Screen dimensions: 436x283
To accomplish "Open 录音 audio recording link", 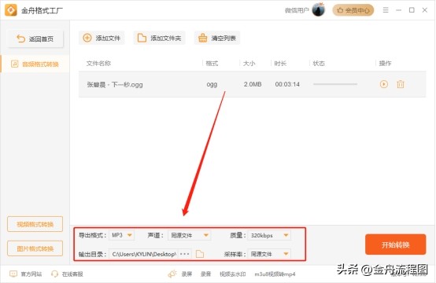I will [205, 274].
